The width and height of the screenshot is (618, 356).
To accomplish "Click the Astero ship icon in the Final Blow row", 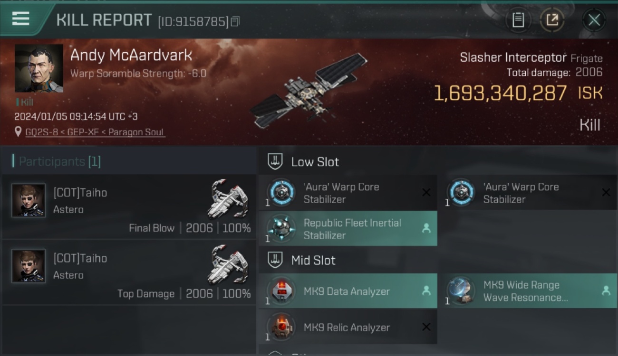I will pos(228,198).
